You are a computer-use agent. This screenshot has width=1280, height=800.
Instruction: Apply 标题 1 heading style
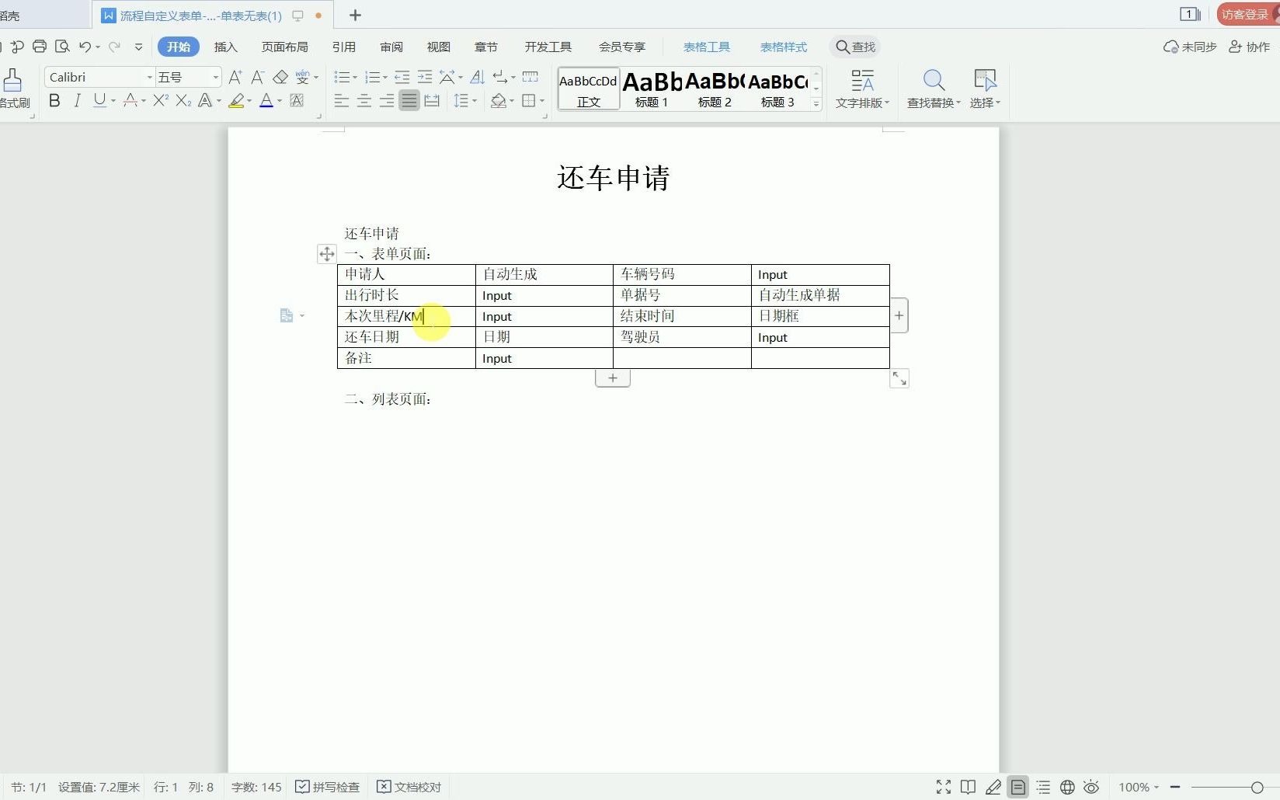tap(652, 89)
